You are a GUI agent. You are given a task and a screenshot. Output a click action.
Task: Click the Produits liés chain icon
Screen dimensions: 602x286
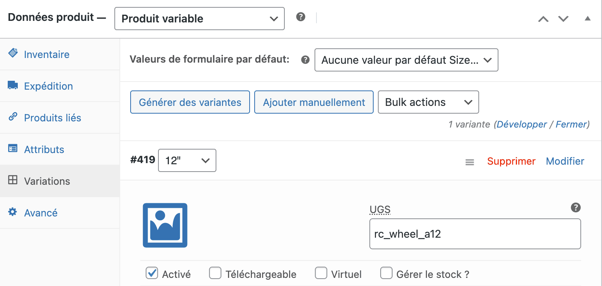[x=12, y=117]
